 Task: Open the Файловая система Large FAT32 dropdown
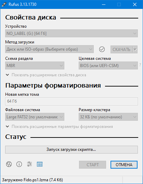(35, 117)
